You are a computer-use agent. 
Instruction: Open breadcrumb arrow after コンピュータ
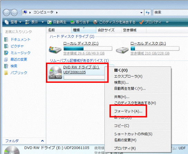pyautogui.click(x=57, y=12)
